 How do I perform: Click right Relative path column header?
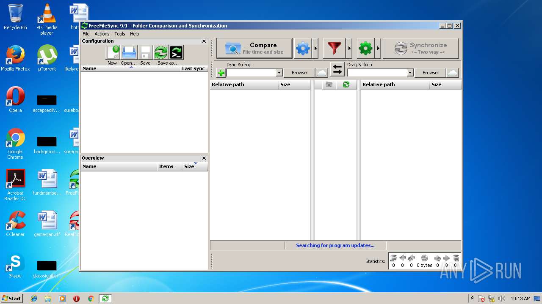395,84
